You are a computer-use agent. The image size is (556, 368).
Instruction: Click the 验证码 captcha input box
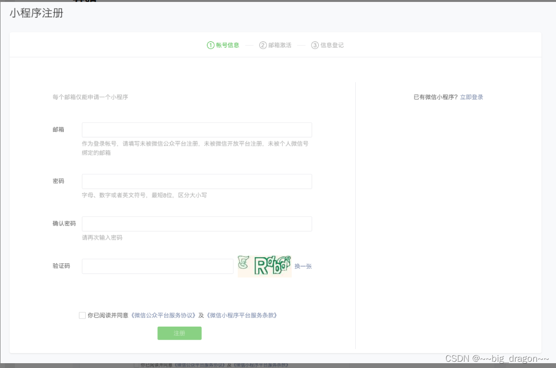(157, 266)
